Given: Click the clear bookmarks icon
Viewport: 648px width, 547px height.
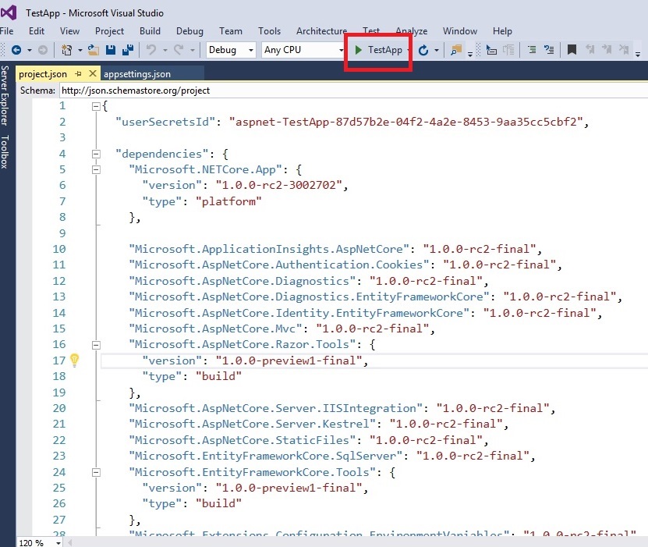Looking at the screenshot, I should tap(624, 50).
